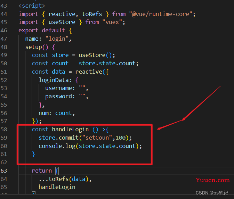Click toRefs in the import statement
Screen dimensions: 234x199
(x=92, y=14)
